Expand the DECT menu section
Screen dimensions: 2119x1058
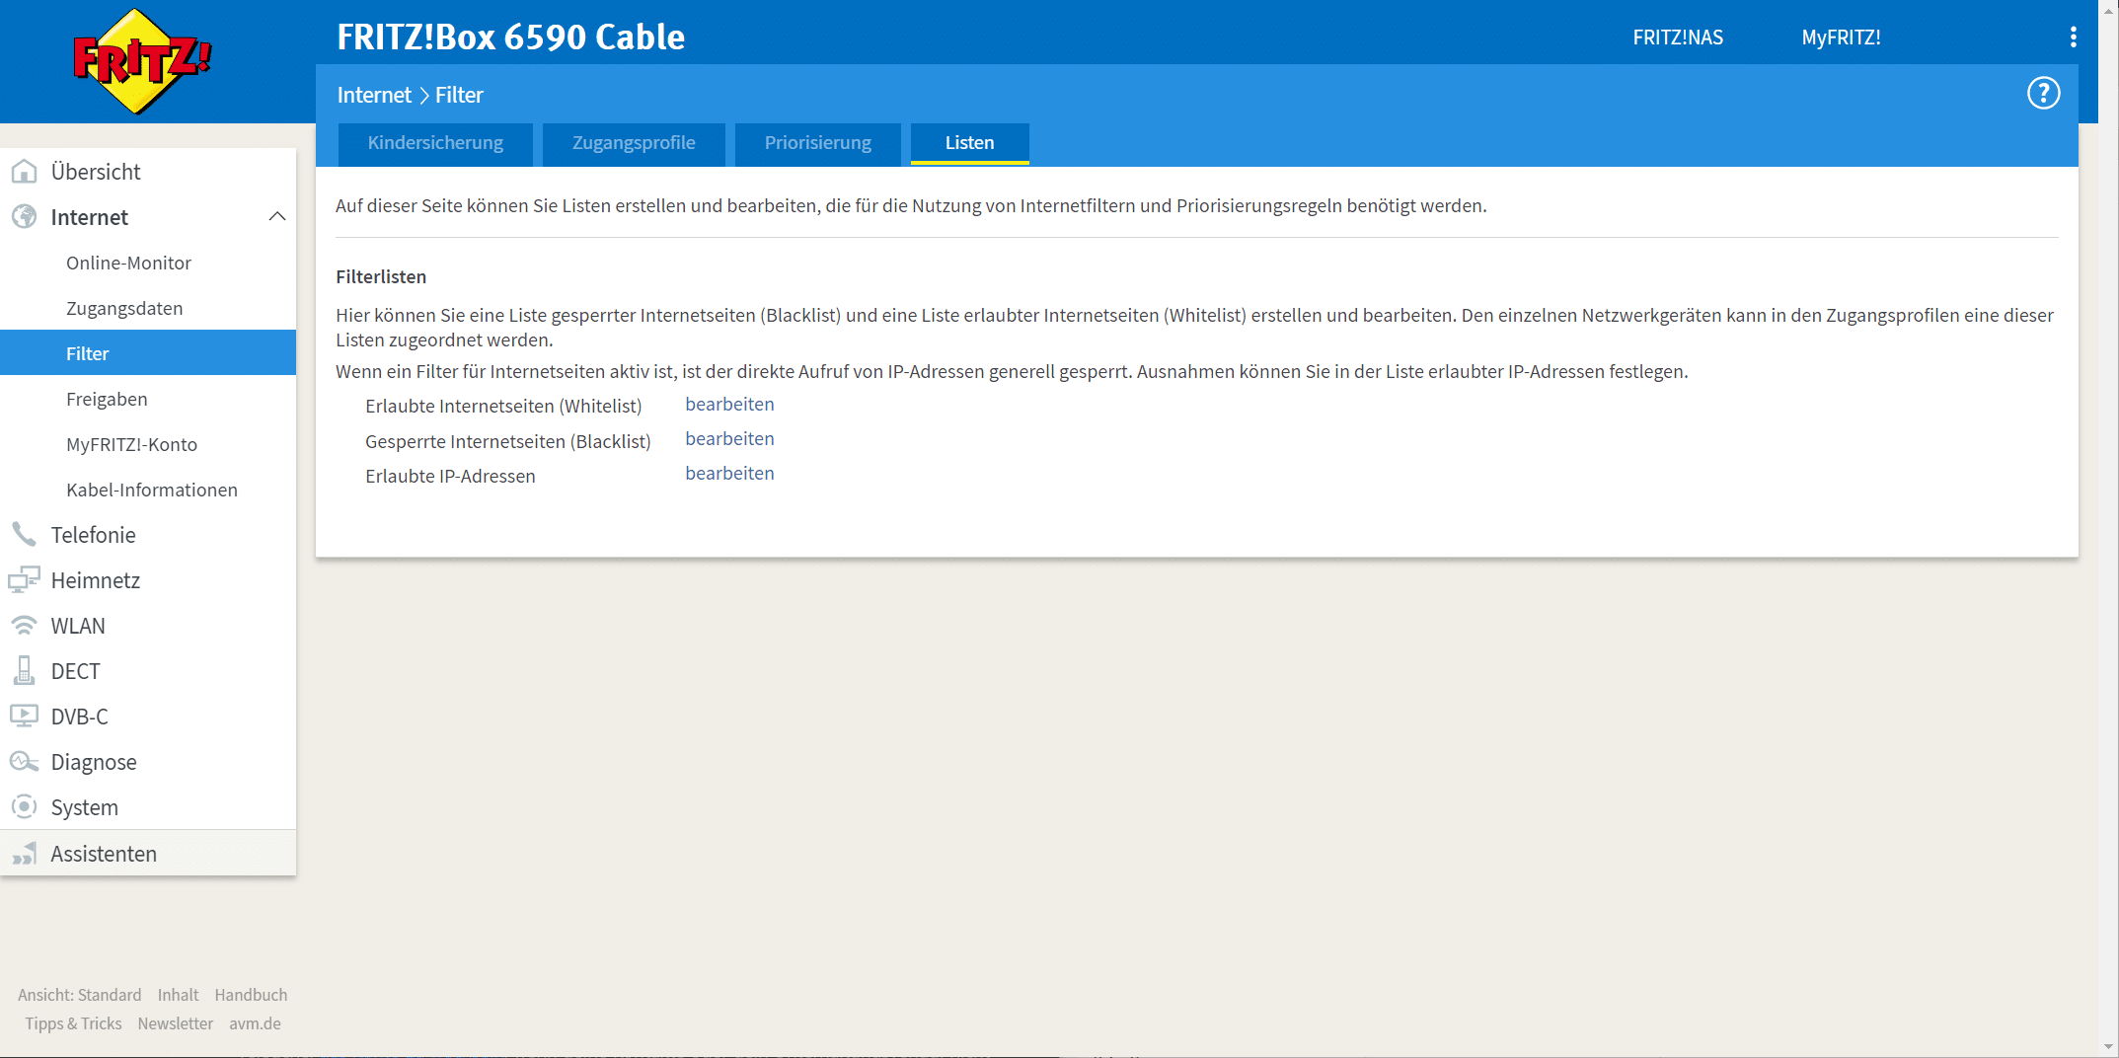(x=75, y=671)
